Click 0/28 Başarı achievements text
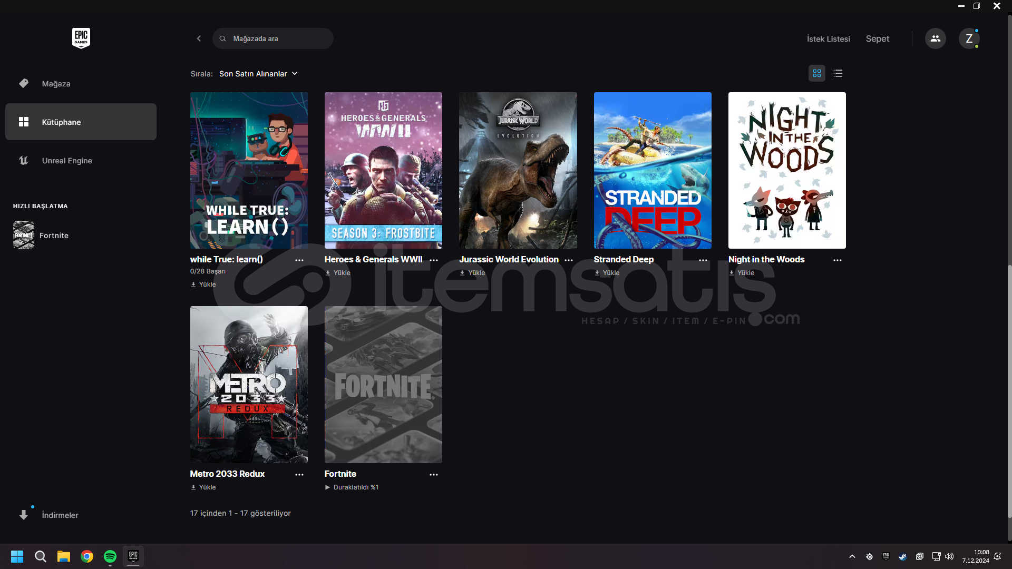 (x=208, y=271)
